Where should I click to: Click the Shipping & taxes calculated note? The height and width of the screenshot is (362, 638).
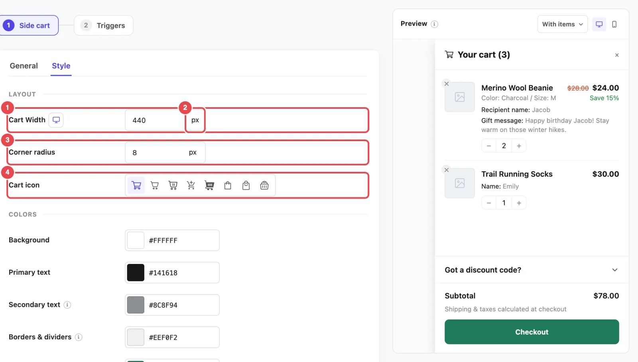506,309
